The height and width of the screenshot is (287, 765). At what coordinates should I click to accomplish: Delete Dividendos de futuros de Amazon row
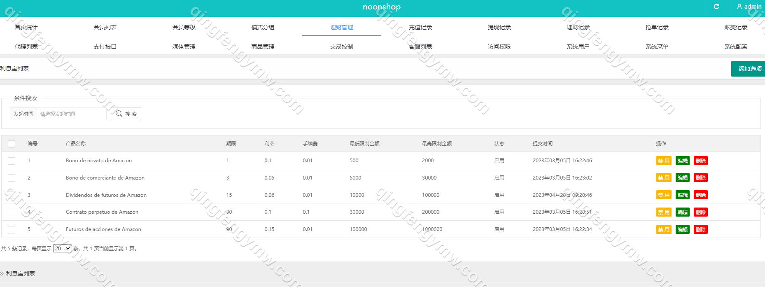coord(701,195)
